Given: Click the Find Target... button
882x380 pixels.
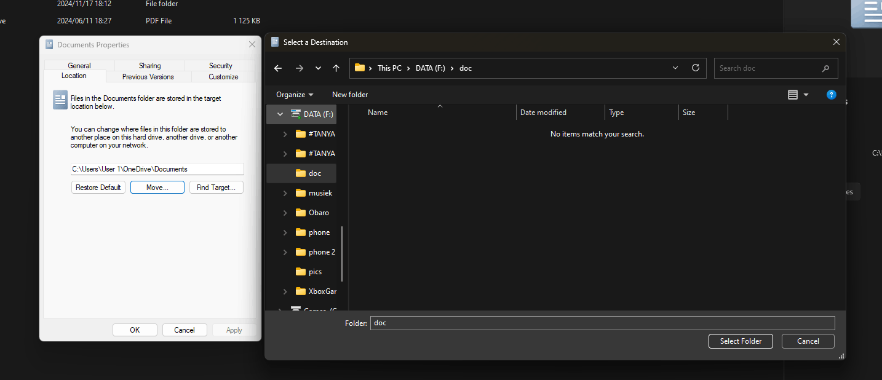Looking at the screenshot, I should tap(217, 188).
